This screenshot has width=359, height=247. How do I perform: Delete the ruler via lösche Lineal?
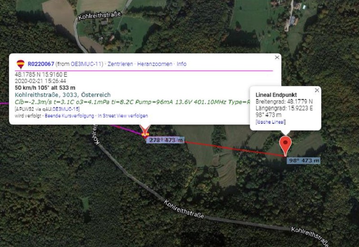[x=271, y=122]
